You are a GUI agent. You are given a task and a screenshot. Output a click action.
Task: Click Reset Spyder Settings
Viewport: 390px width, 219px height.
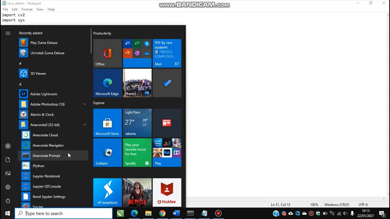[x=53, y=196]
